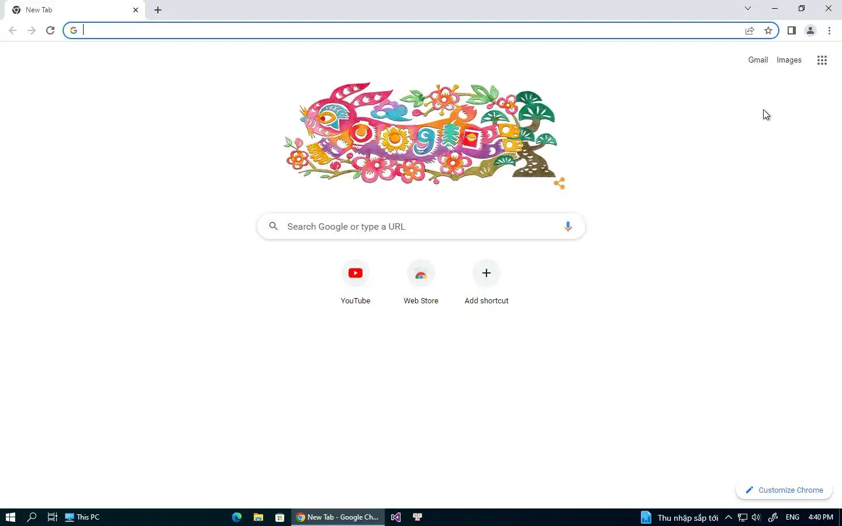Select the New Tab tab
Image resolution: width=842 pixels, height=526 pixels.
point(75,10)
